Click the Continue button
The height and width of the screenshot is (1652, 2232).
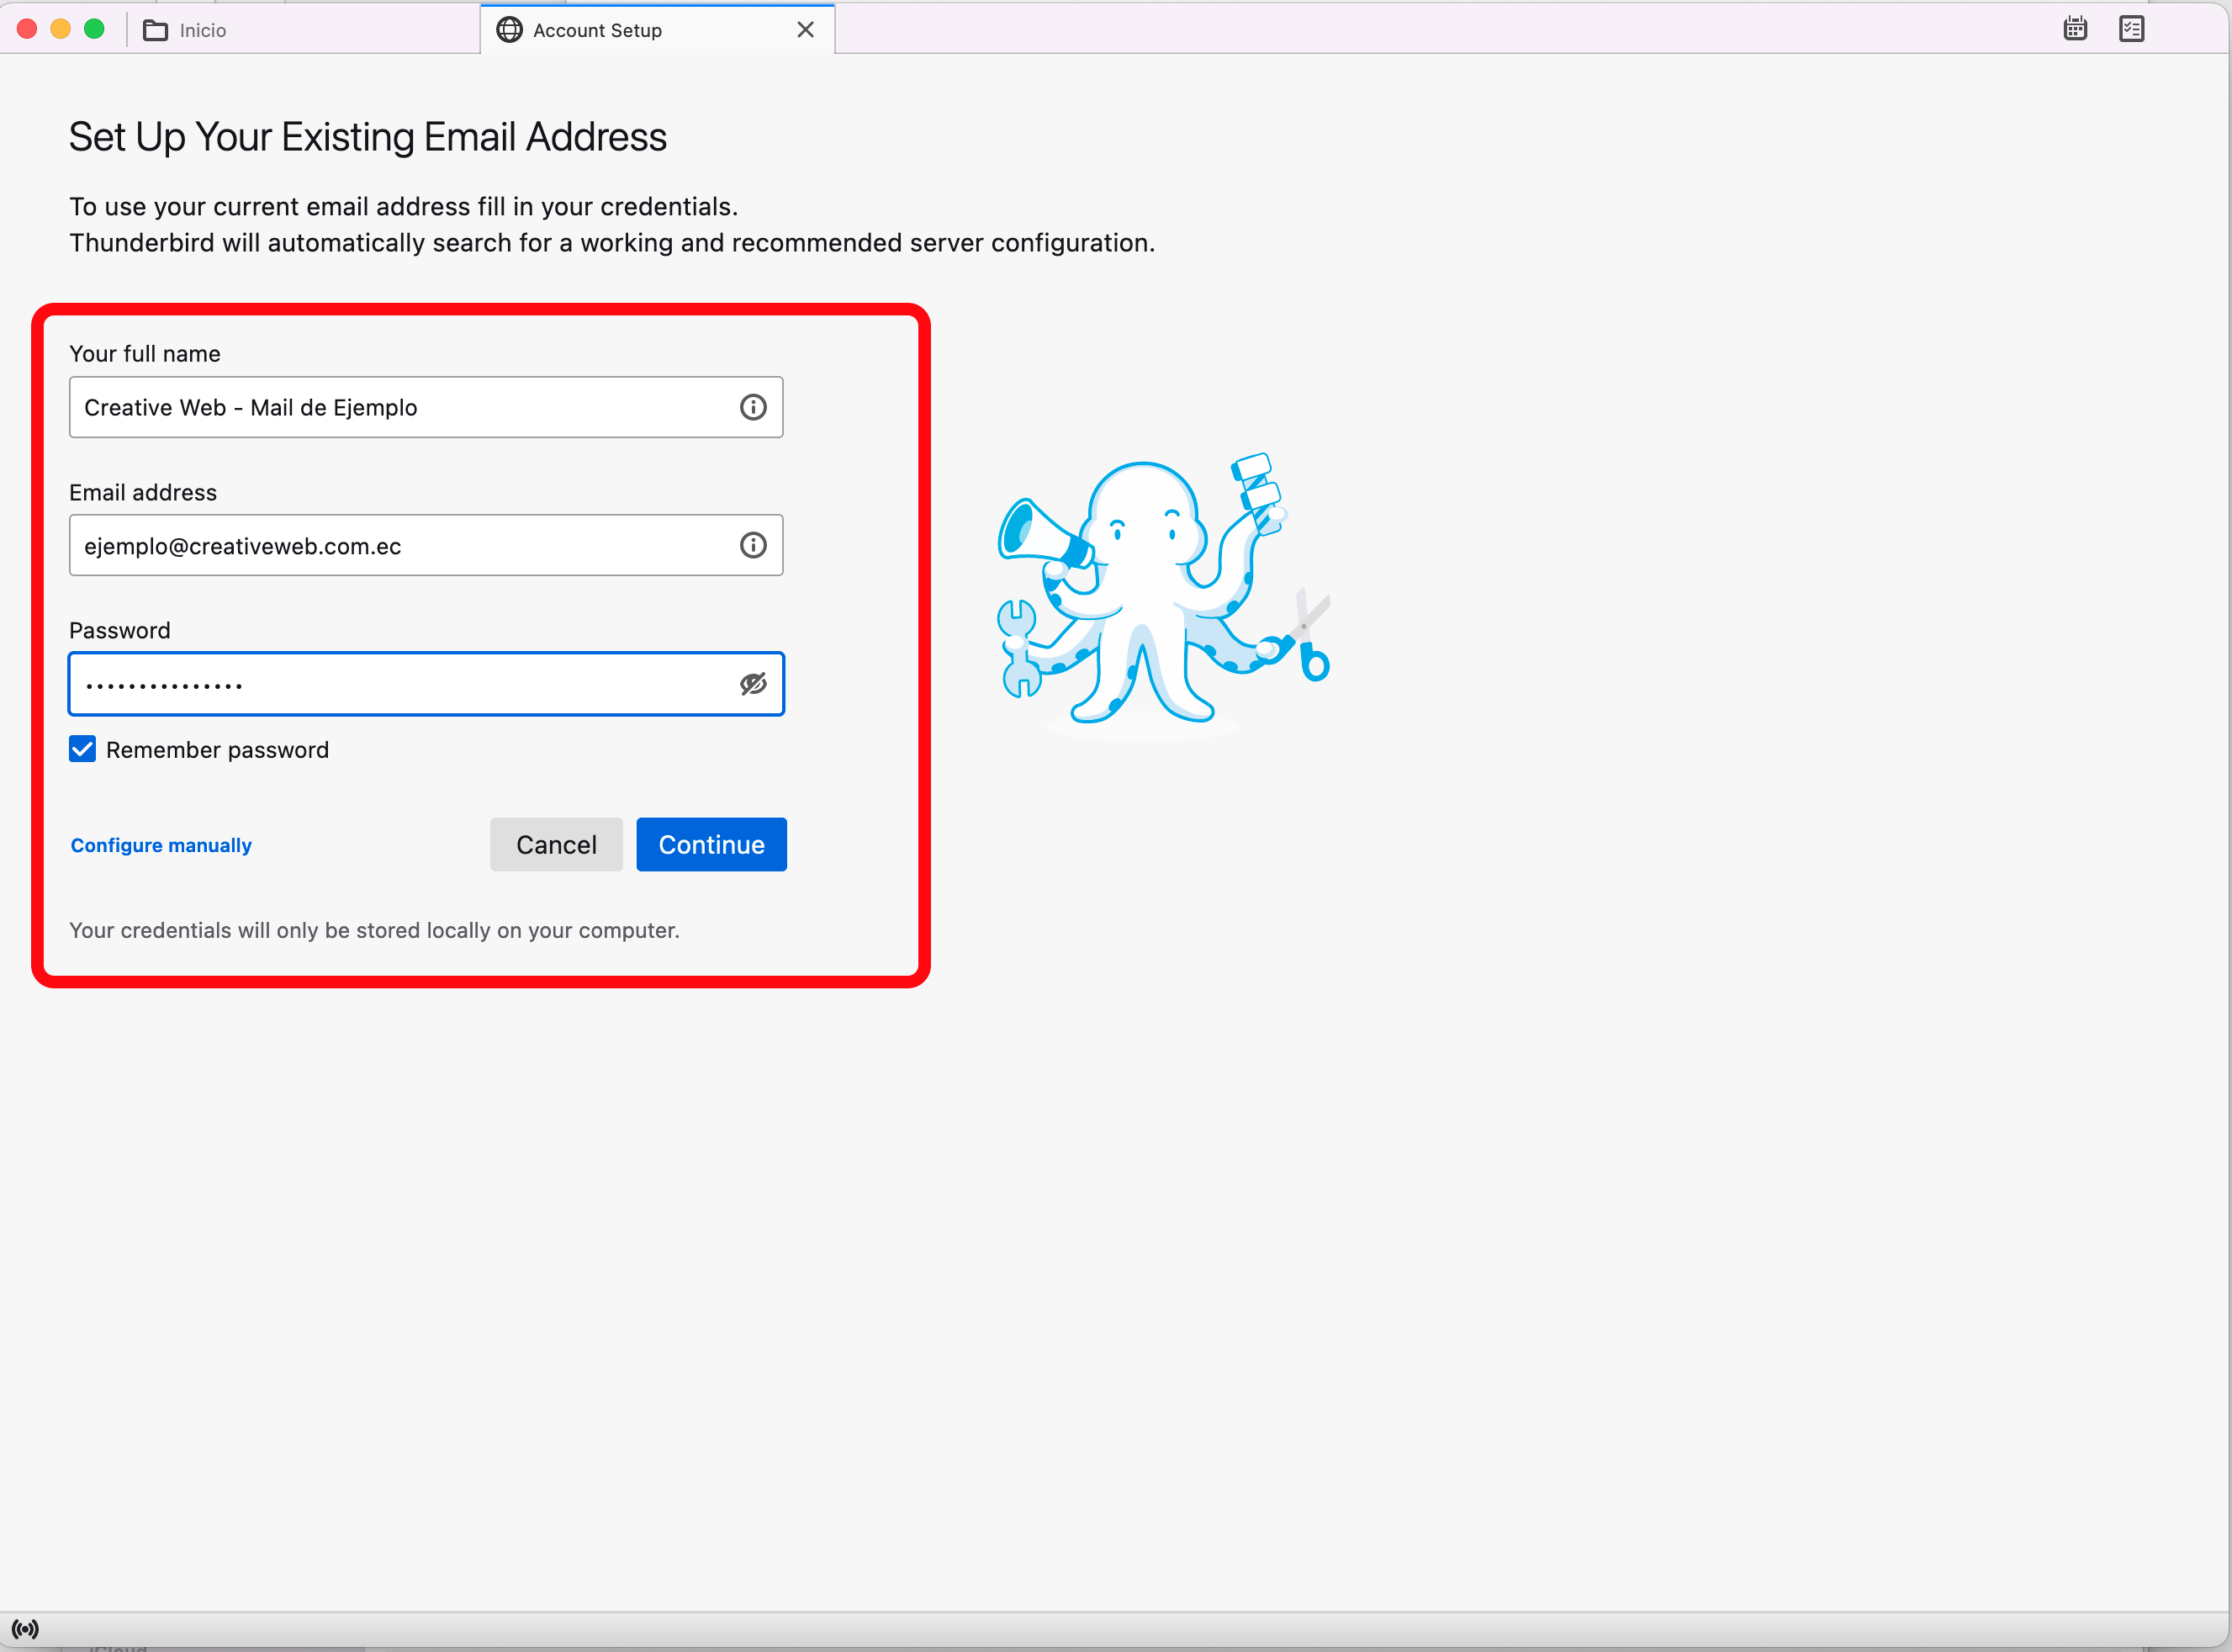[711, 845]
